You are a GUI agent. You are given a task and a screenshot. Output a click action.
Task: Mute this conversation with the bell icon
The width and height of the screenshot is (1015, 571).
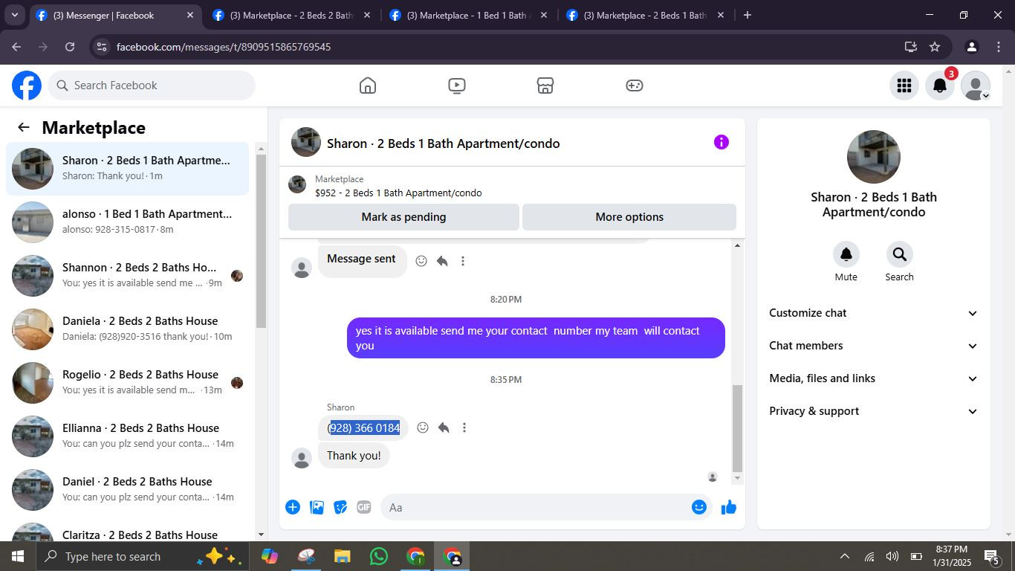846,254
